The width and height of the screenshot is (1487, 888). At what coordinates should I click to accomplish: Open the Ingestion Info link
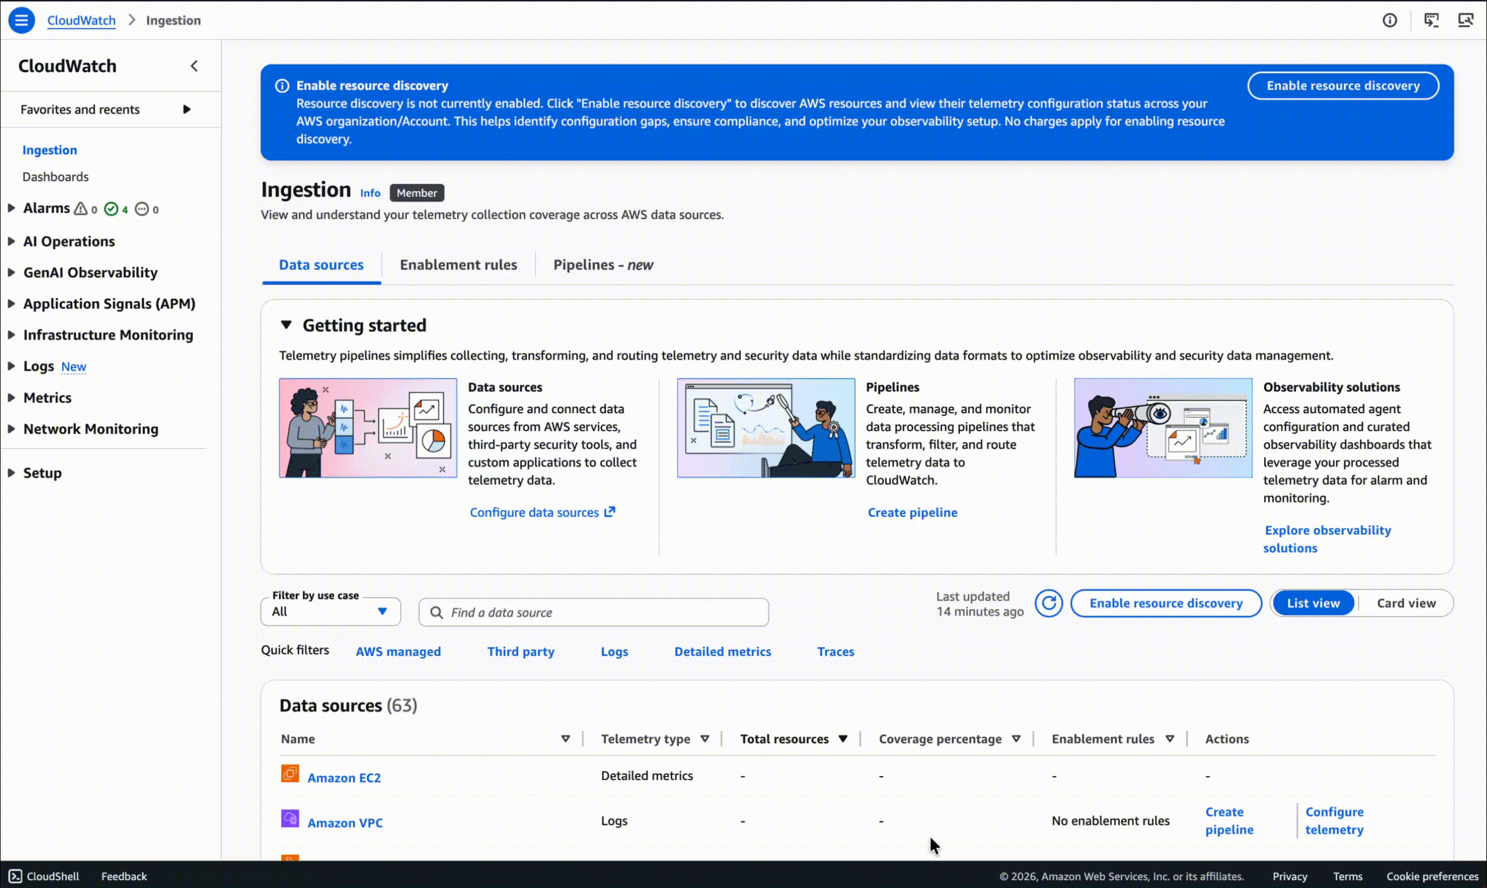click(370, 193)
